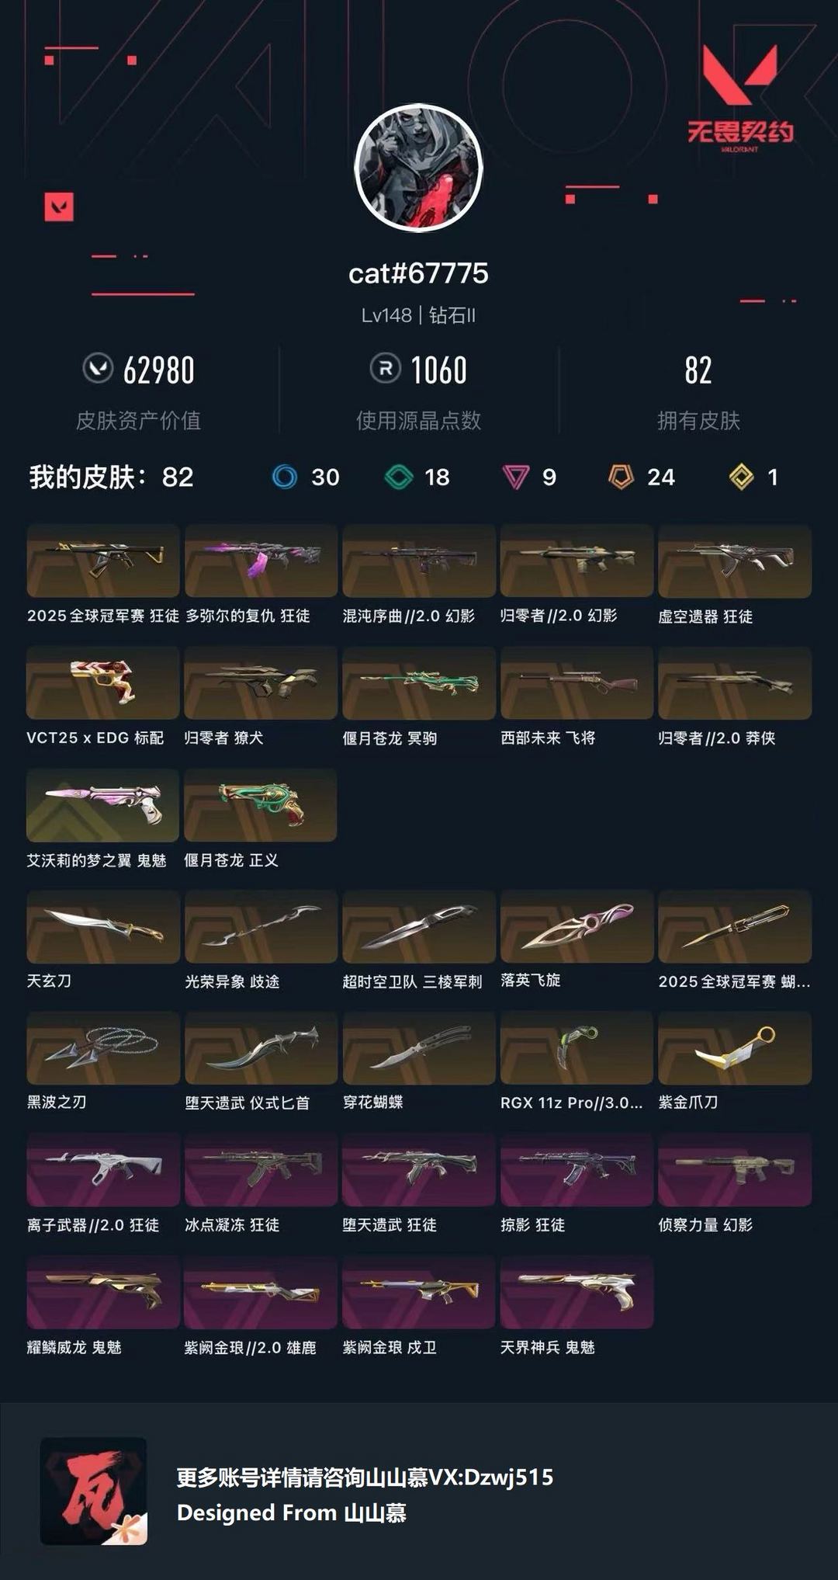
Task: Click the red 瓦 logo in footer
Action: coord(94,1491)
